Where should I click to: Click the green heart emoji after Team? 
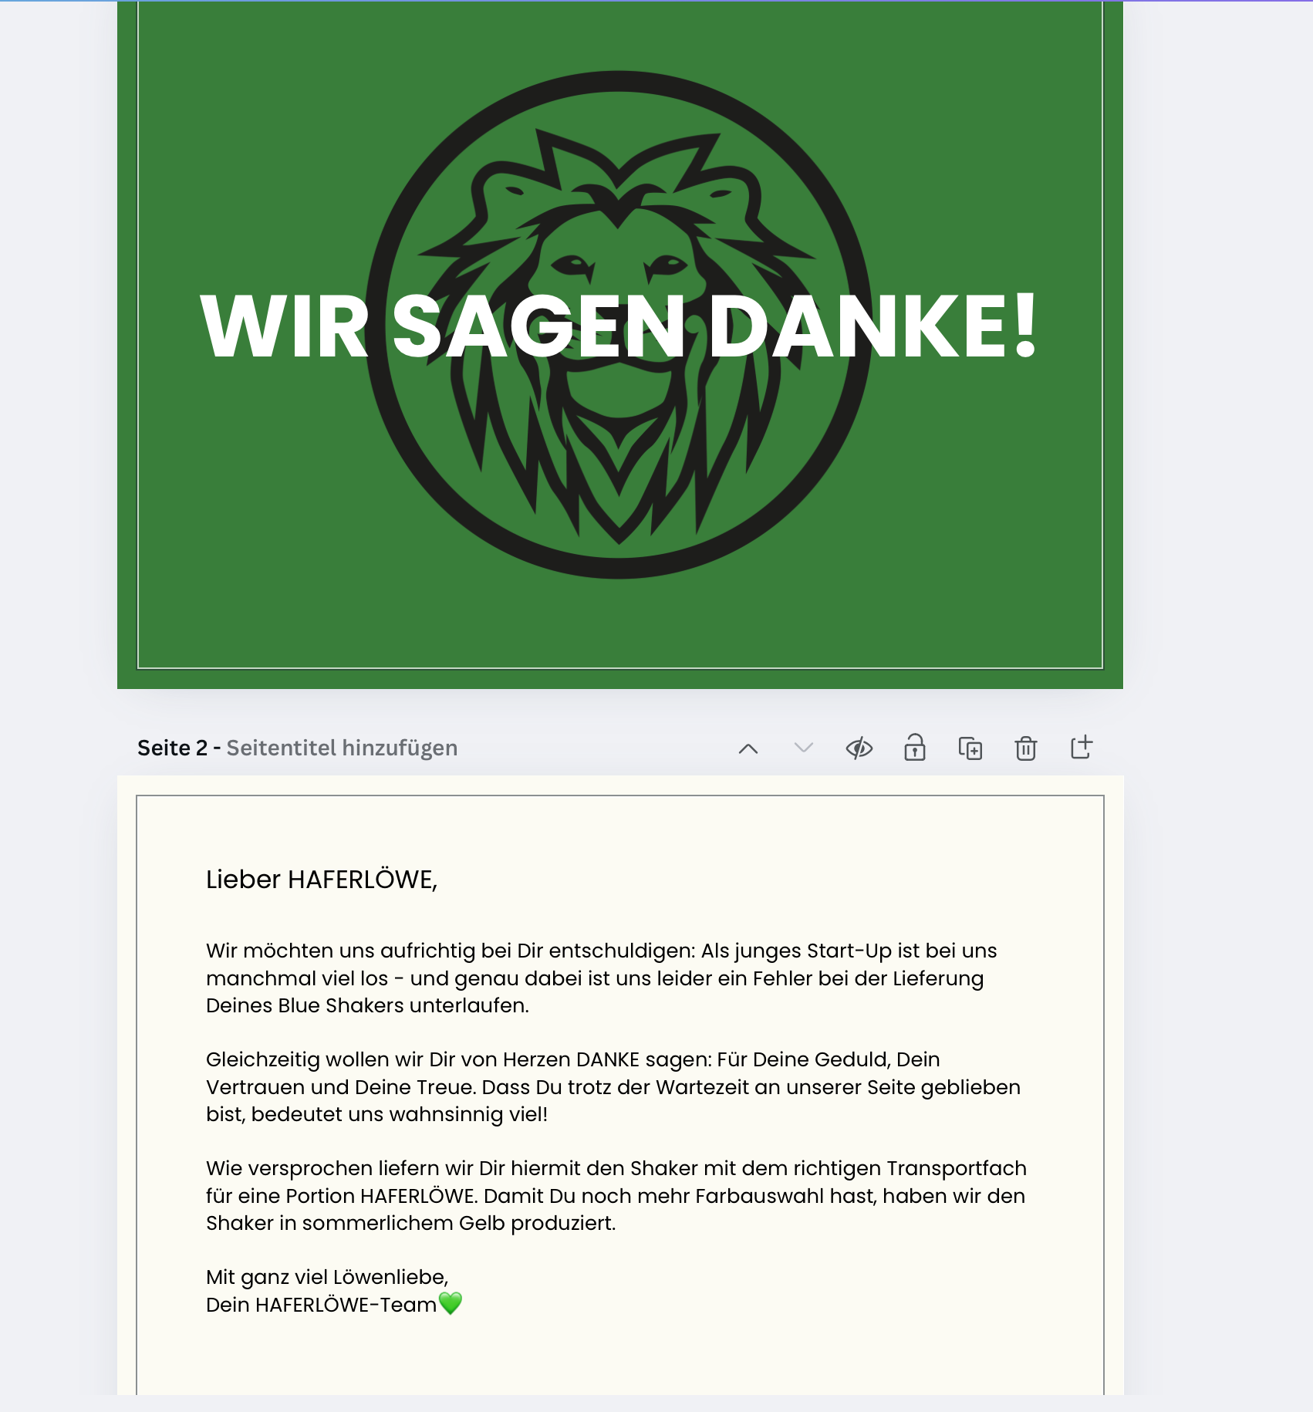click(x=451, y=1304)
